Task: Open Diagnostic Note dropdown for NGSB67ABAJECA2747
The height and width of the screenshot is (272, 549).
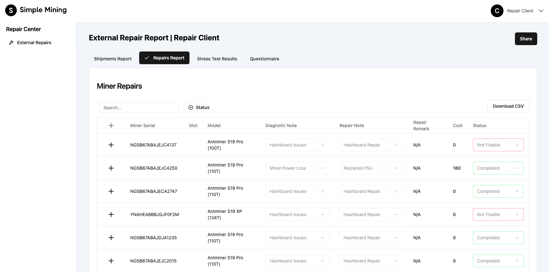Action: point(297,191)
